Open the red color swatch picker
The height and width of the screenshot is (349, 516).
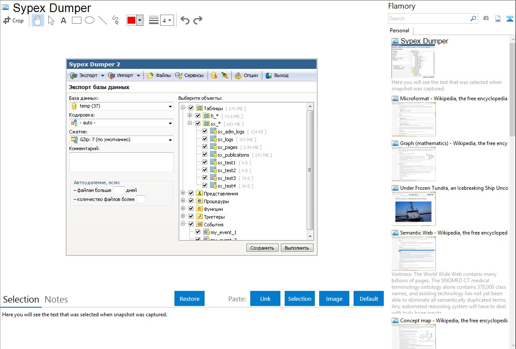(x=140, y=20)
